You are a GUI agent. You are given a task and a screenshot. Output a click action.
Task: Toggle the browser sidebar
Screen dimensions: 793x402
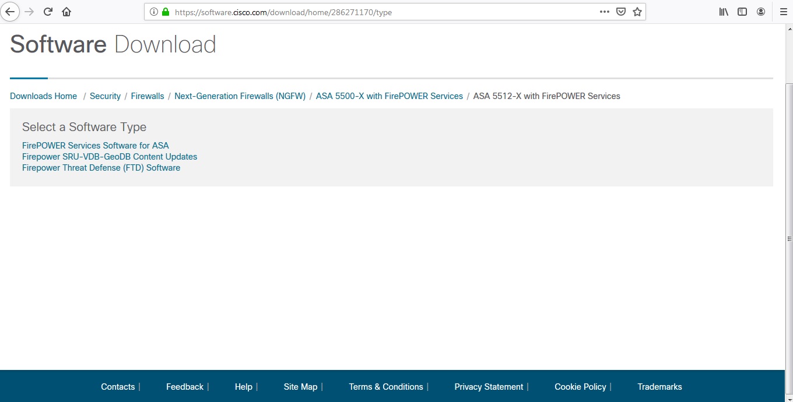[742, 11]
